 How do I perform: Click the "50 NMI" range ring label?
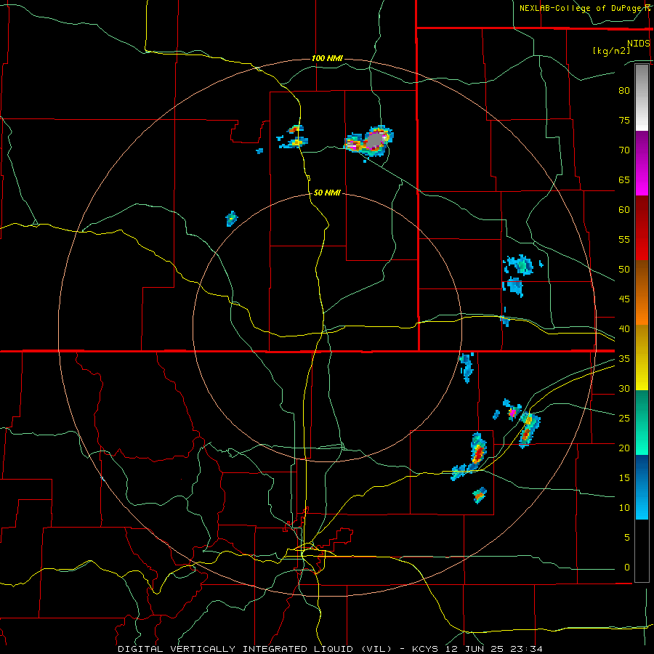(x=327, y=193)
